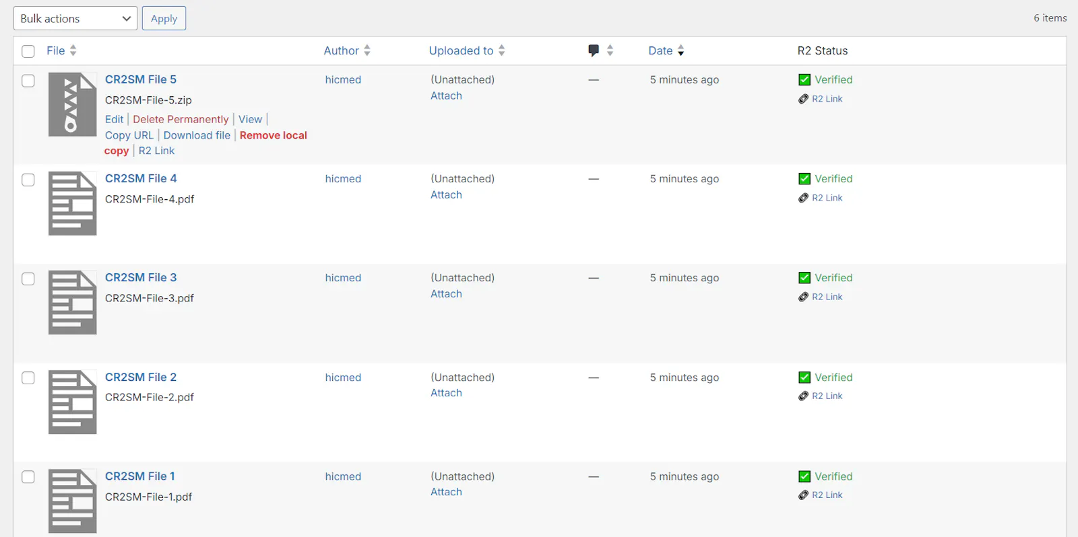
Task: Click the chain link icon in CR2SM File 1's R2 Status
Action: 803,495
